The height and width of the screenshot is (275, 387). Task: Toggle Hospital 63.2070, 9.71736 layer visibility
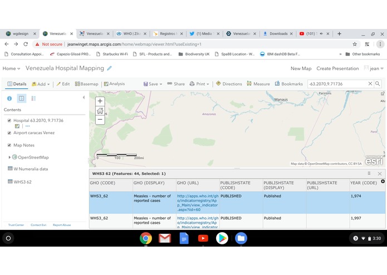point(9,120)
